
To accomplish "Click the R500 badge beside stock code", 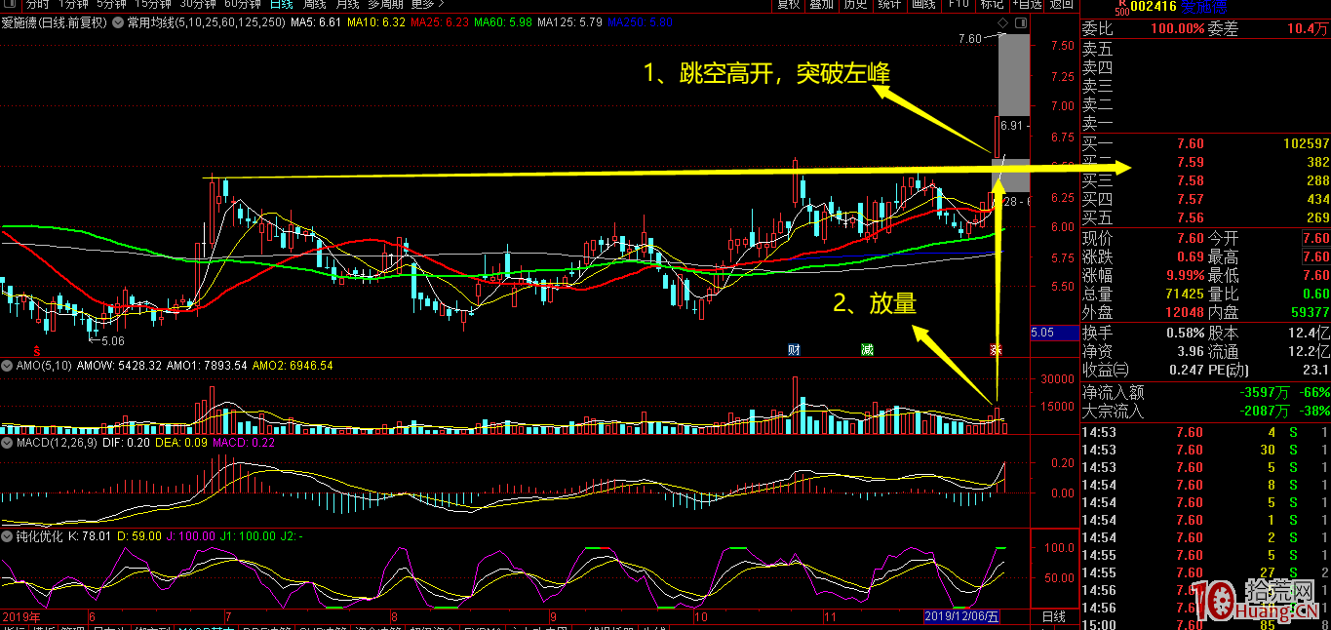I will [1120, 6].
